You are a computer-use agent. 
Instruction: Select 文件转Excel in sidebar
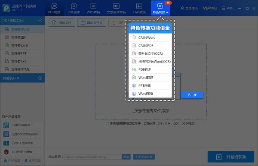[x=22, y=45]
